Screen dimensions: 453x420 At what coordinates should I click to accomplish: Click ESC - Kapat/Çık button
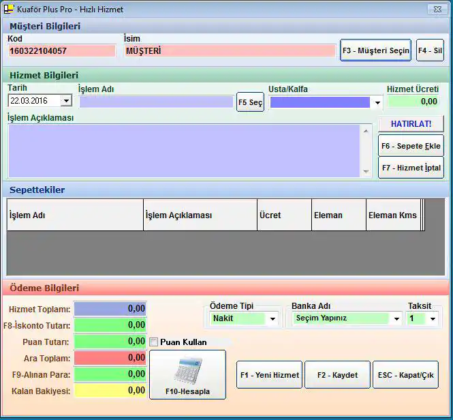(x=405, y=375)
